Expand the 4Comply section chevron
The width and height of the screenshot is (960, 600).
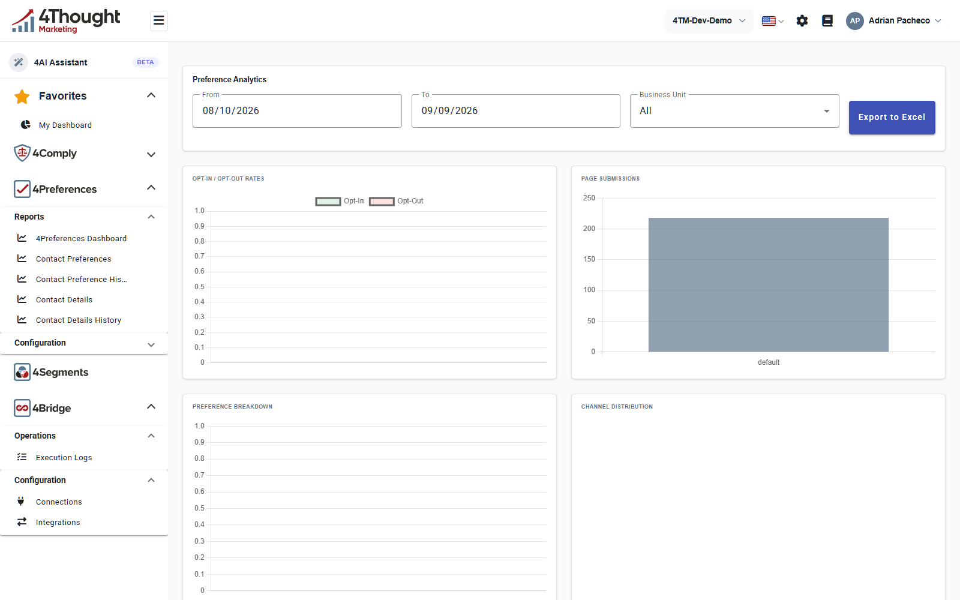pyautogui.click(x=151, y=154)
